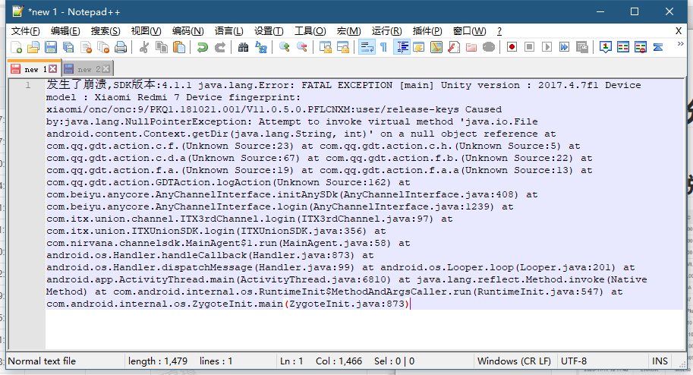This screenshot has height=375, width=693.
Task: Expand hidden toolbar items chevron
Action: [681, 44]
